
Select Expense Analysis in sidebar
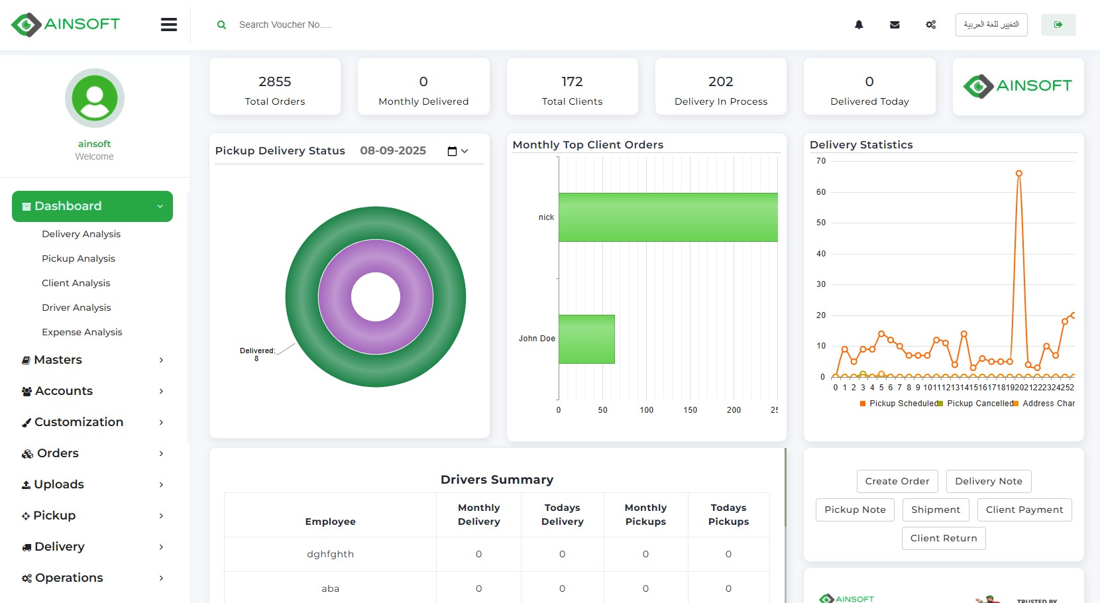(x=82, y=332)
